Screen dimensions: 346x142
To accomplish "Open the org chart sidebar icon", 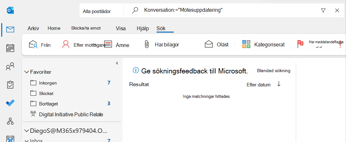I will tap(10, 121).
